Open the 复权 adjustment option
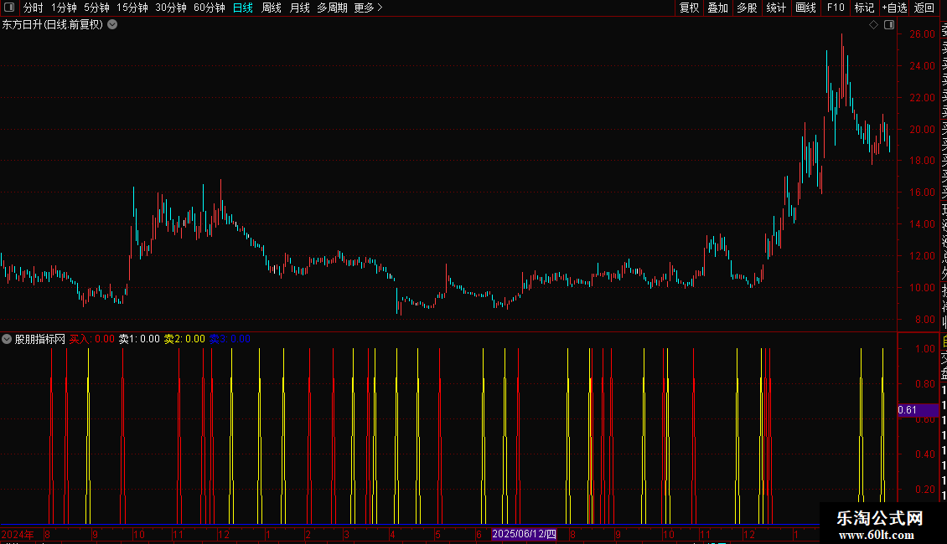The width and height of the screenshot is (947, 544). click(689, 8)
